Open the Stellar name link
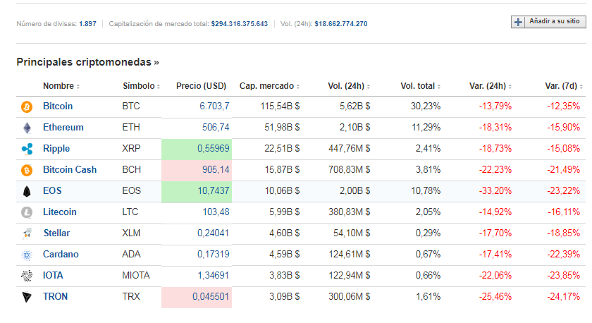Image resolution: width=592 pixels, height=323 pixels. pyautogui.click(x=56, y=233)
